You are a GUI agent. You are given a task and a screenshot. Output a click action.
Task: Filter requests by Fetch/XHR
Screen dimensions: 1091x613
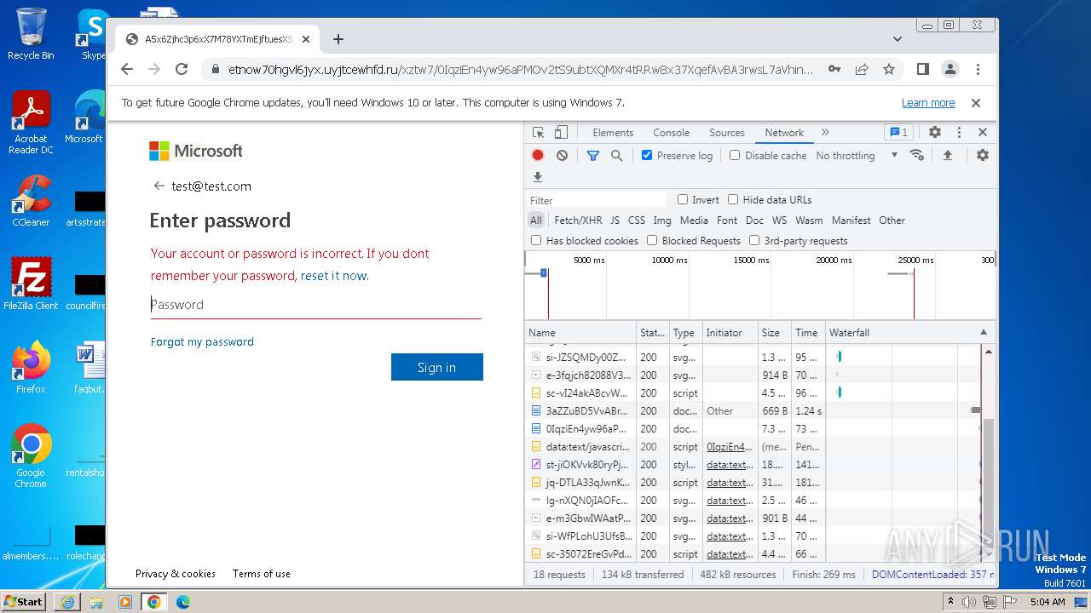[578, 221]
